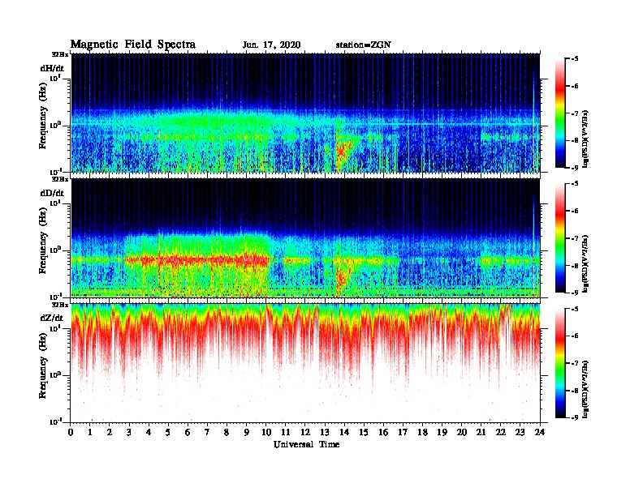Click the dD/dt panel label
This screenshot has width=643, height=496.
[x=52, y=193]
